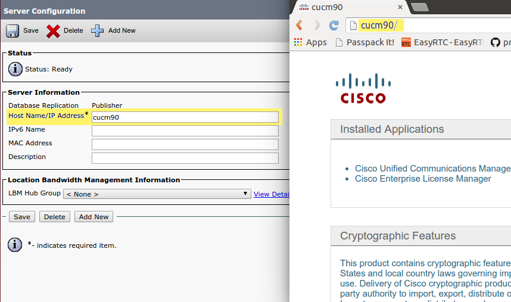Click the browser address bar URL
Viewport: 511px width, 302px height.
[x=379, y=26]
